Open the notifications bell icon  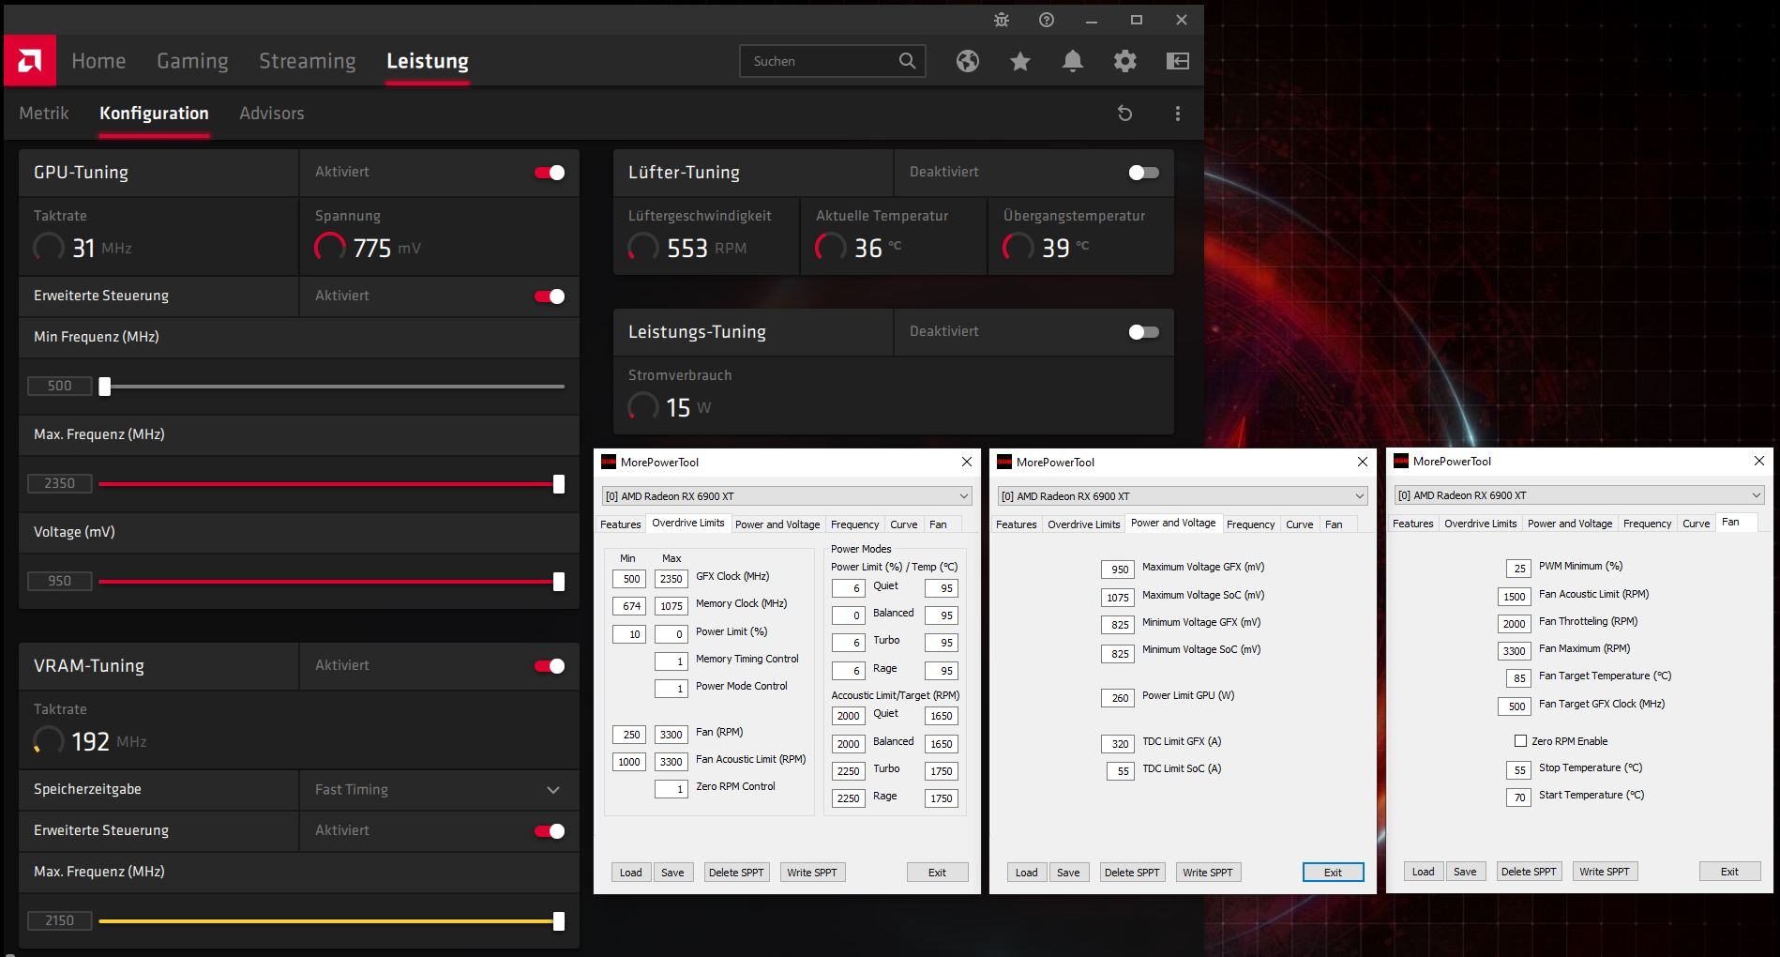1073,61
